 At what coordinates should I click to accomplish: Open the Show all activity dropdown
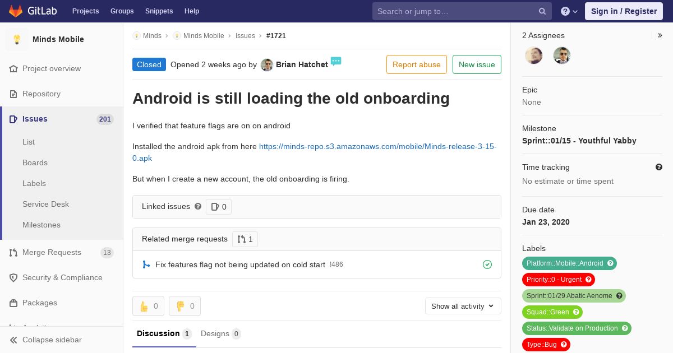coord(463,306)
